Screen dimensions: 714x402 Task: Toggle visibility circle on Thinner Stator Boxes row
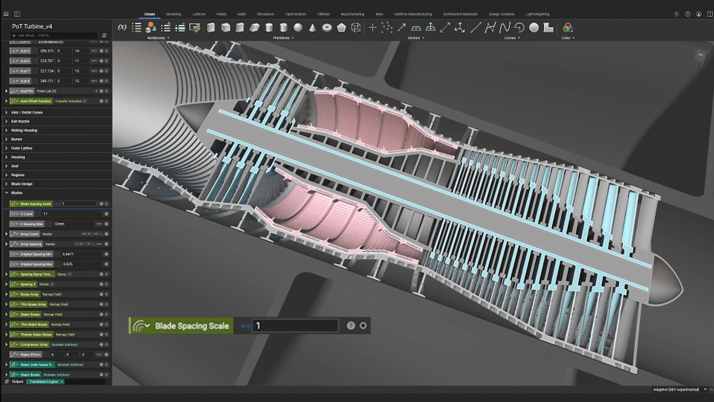point(106,334)
